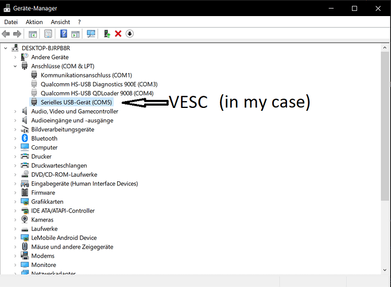Maximize the Geräte-Manager window

click(x=354, y=8)
